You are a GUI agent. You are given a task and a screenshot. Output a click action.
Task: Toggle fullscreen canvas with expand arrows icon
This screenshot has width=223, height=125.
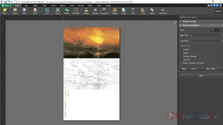tap(176, 22)
